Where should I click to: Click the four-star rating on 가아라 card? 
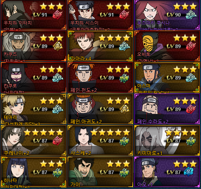(x=114, y=38)
